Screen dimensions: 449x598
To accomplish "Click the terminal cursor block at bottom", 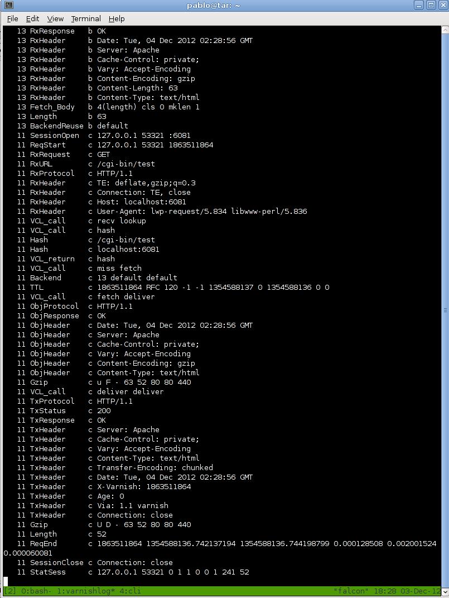I will point(6,581).
